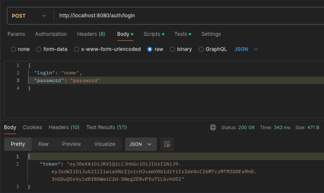Select the none body type
This screenshot has width=324, height=193.
[x=20, y=49]
